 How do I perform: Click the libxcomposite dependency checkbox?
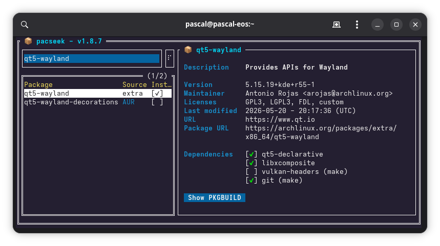pos(252,163)
